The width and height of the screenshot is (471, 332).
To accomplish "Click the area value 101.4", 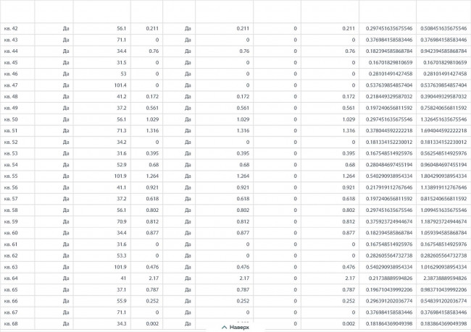I will [120, 85].
